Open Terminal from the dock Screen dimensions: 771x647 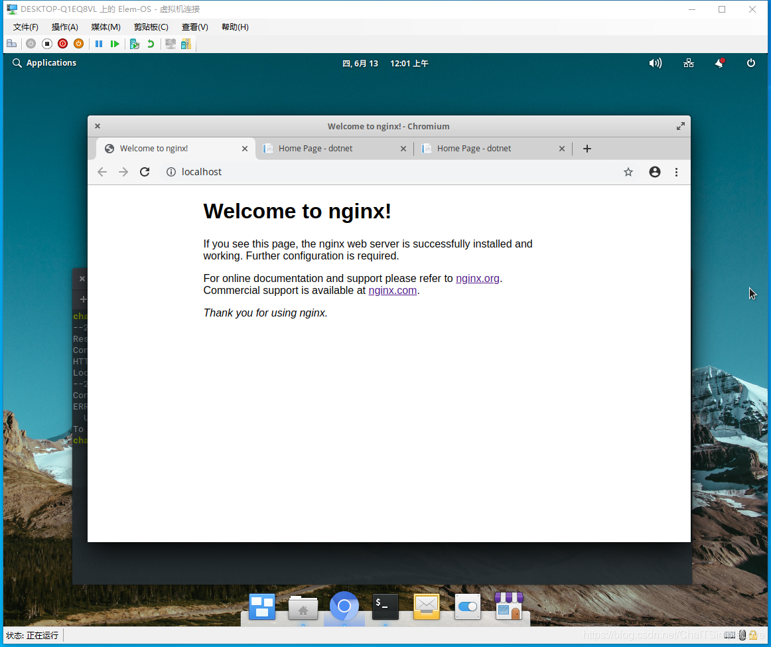point(385,607)
